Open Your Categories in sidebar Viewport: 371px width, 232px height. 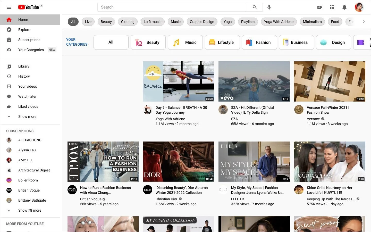click(30, 50)
